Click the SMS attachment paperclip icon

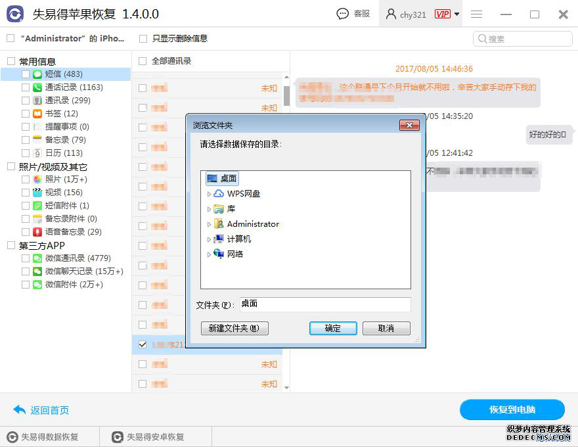pyautogui.click(x=37, y=206)
